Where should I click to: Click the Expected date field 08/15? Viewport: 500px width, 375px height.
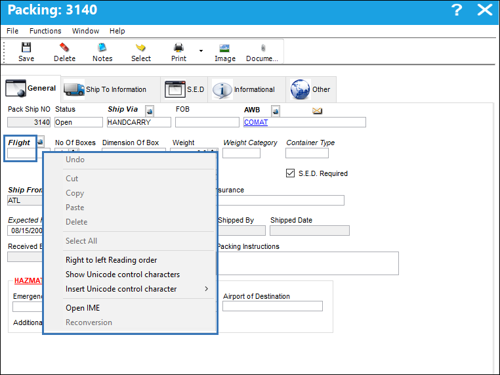pyautogui.click(x=25, y=231)
